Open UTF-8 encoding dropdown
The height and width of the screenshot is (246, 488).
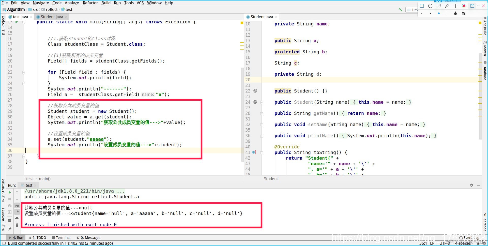[445, 243]
